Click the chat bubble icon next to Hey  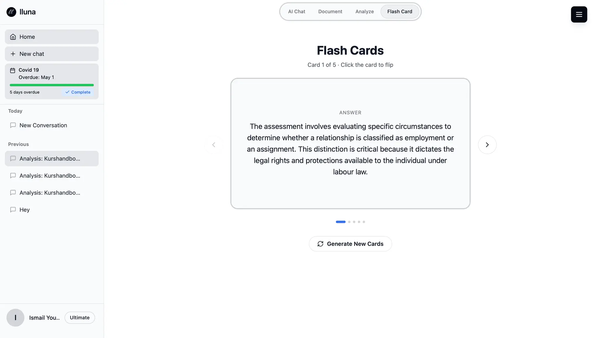[x=13, y=210]
